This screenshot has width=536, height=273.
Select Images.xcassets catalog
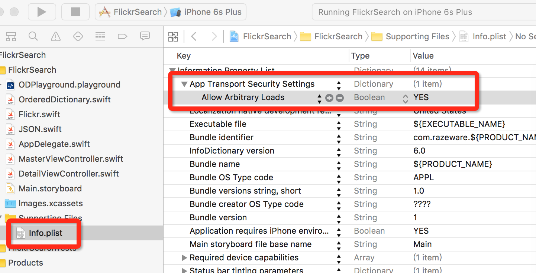tap(51, 203)
